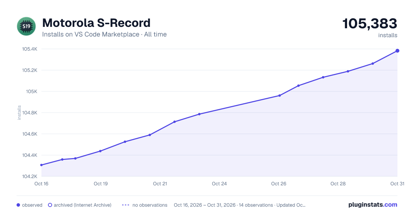Click the first data point at Oct 16

[41, 165]
